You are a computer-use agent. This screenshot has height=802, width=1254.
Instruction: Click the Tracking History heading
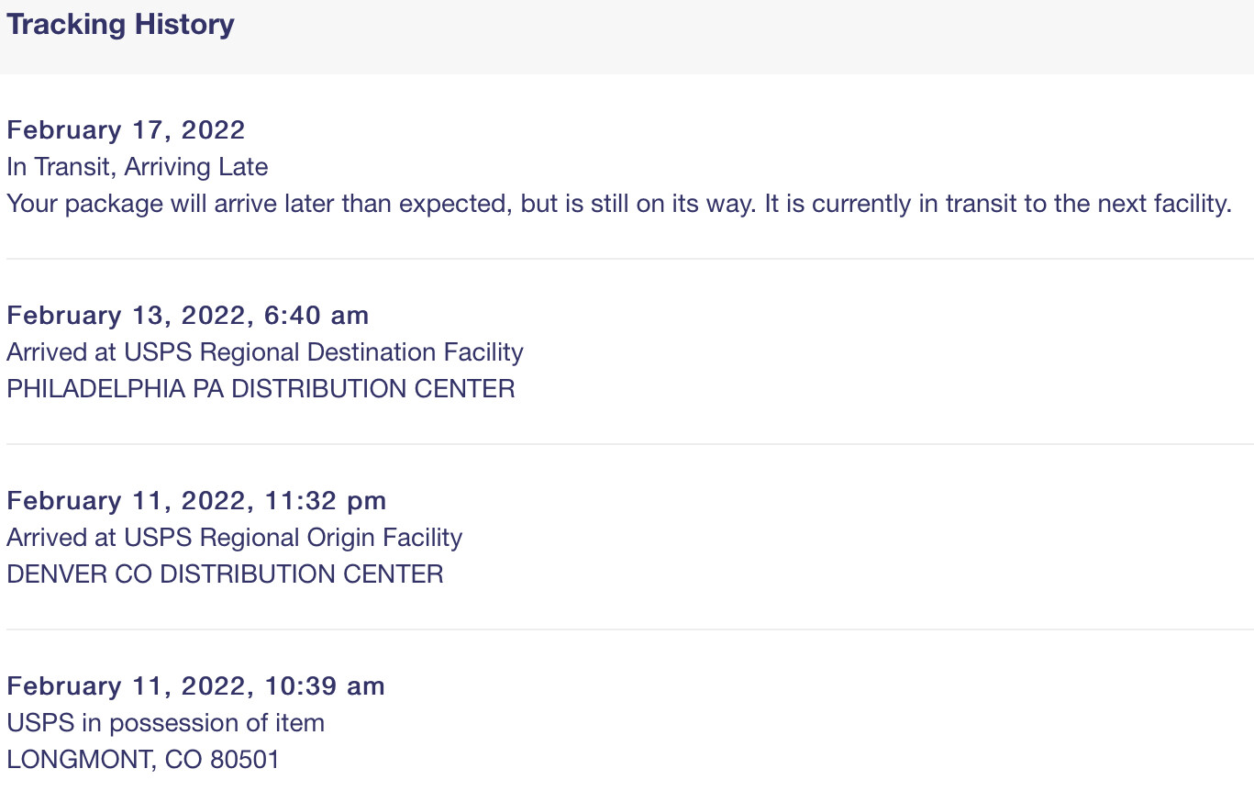tap(120, 24)
